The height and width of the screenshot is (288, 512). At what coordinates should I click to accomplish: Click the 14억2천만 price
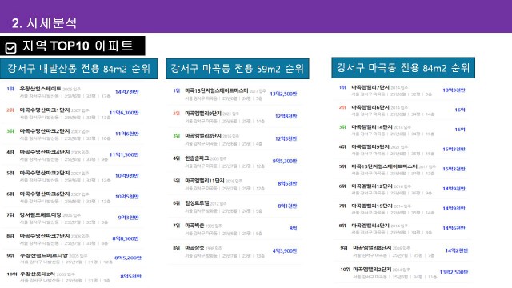click(x=457, y=250)
